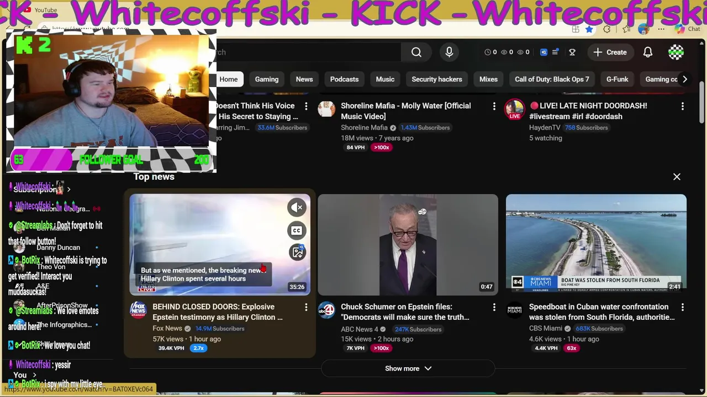Go to CBS Miami channel name
Screen dimensions: 707x397
coord(545,329)
